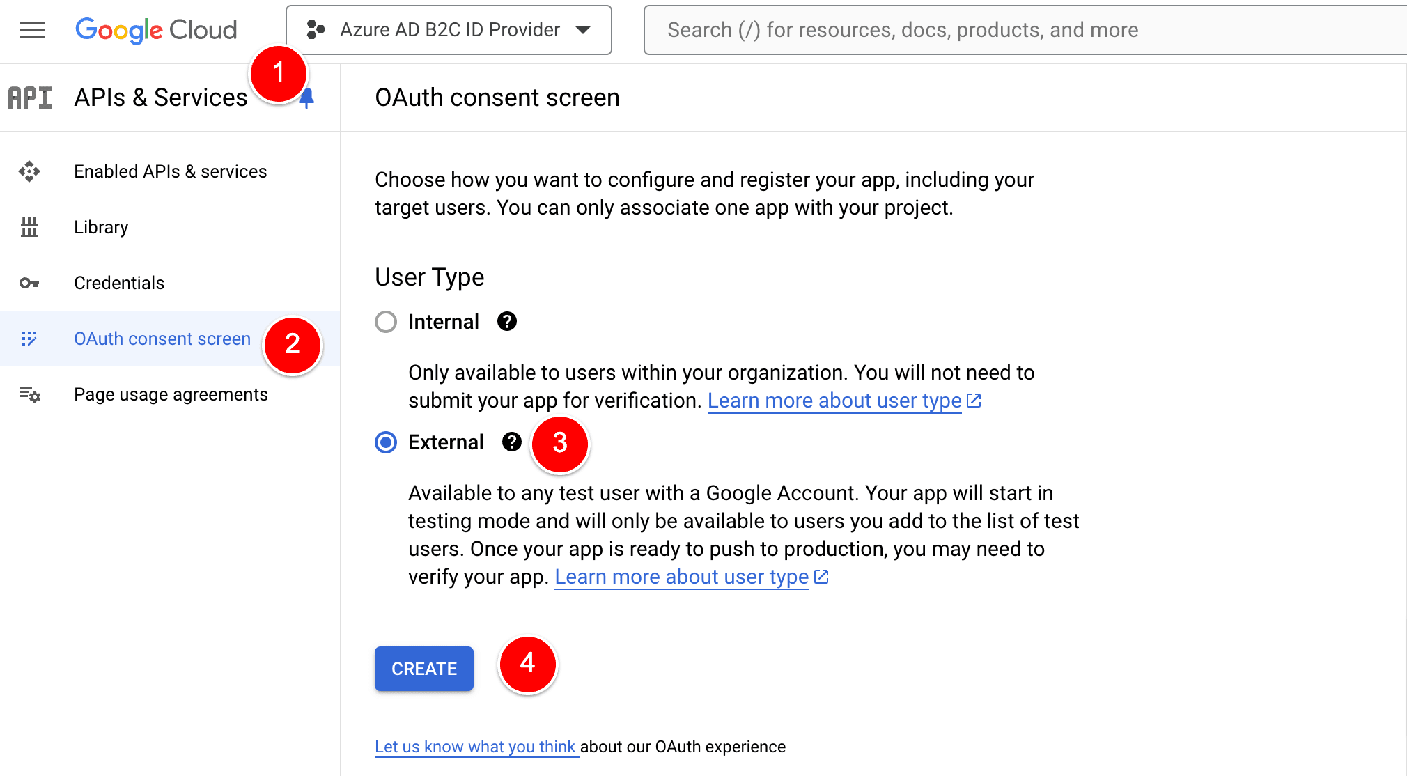
Task: Click the Credentials key icon
Action: coord(29,283)
